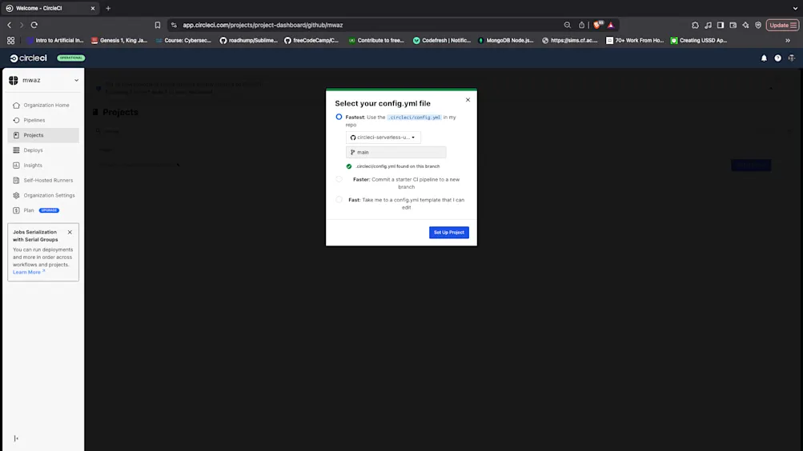Toggle browser sidebar panel icon
Screen dimensions: 803x451
pyautogui.click(x=720, y=25)
